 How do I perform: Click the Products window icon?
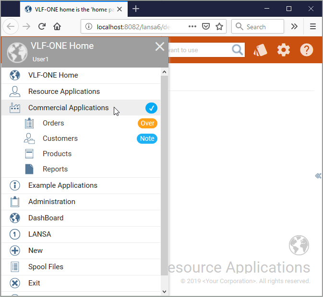[29, 154]
